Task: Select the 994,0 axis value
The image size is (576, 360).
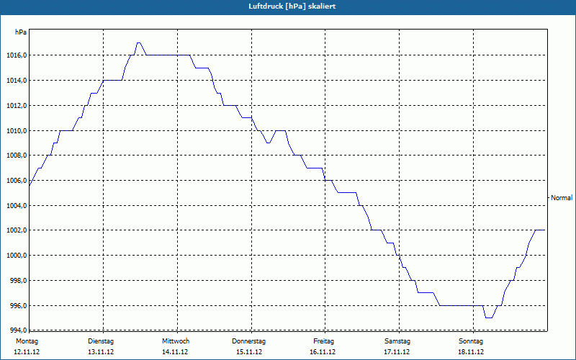Action: click(x=18, y=330)
